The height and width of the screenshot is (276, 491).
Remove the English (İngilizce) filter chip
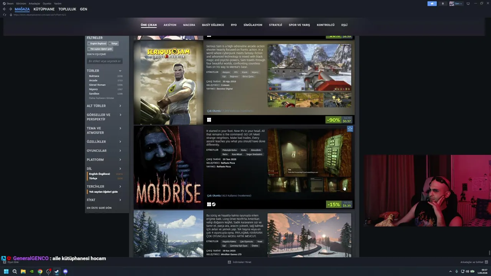97,44
